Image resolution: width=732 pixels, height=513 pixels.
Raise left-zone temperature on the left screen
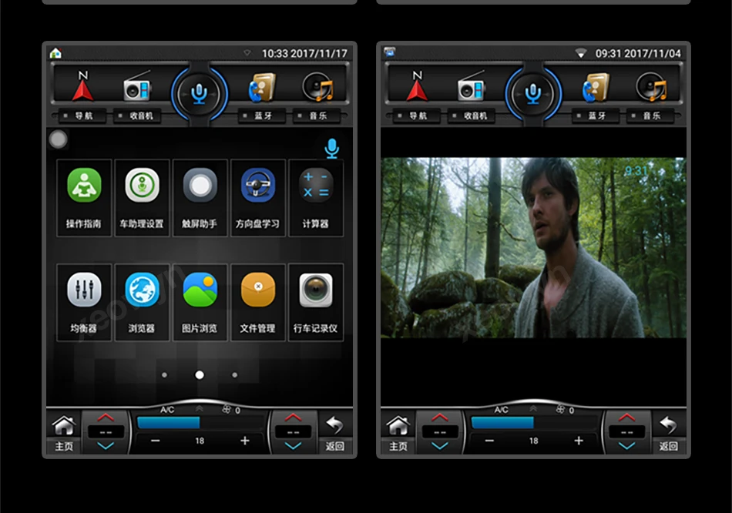tap(106, 417)
